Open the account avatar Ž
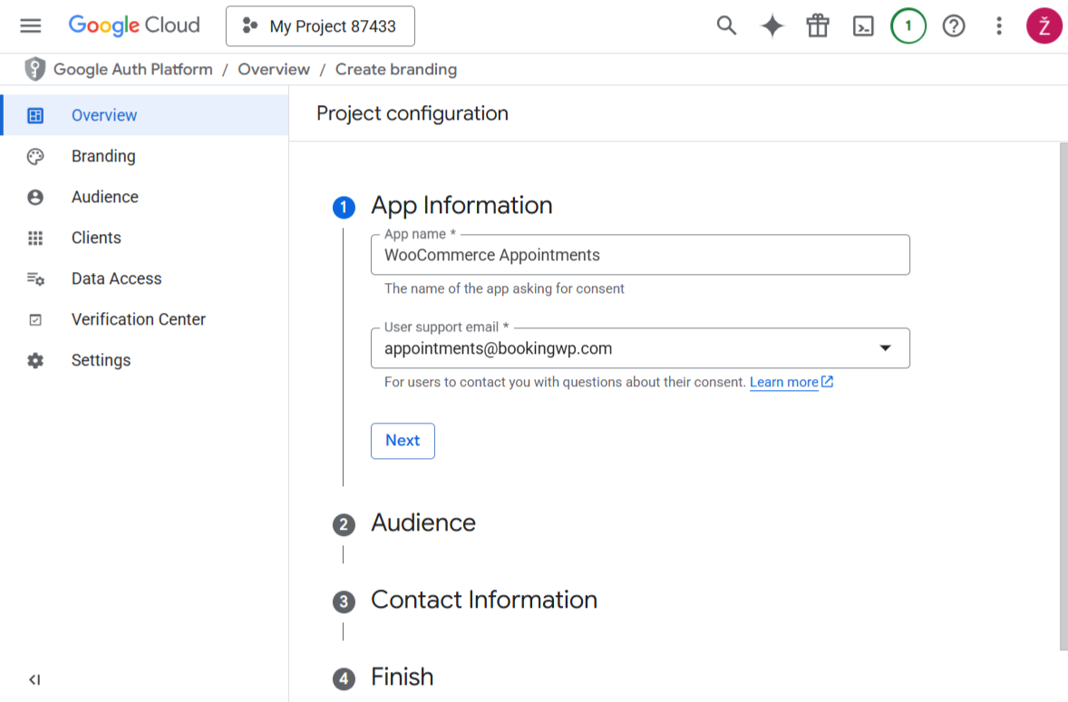Screen dimensions: 1068x702 coord(1044,26)
